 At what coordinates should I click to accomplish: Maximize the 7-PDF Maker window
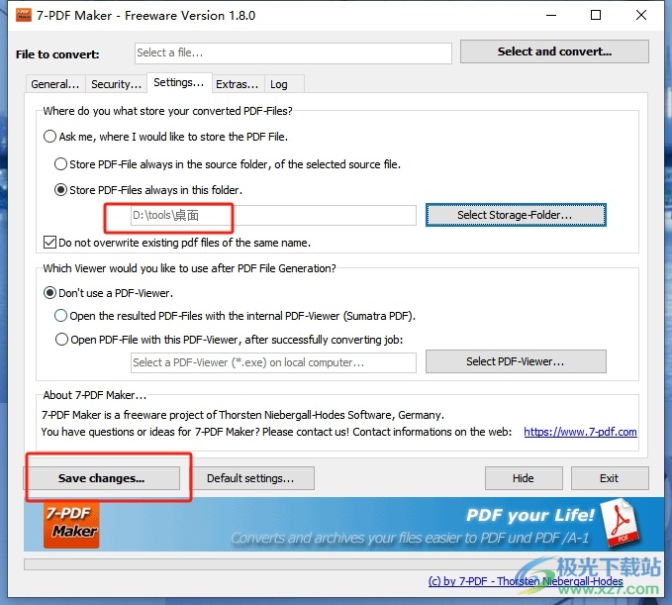(x=596, y=16)
